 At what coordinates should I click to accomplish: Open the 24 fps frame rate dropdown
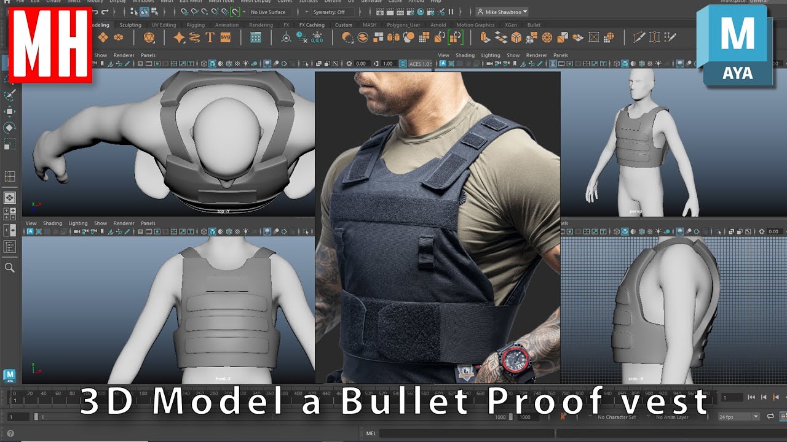[x=739, y=417]
